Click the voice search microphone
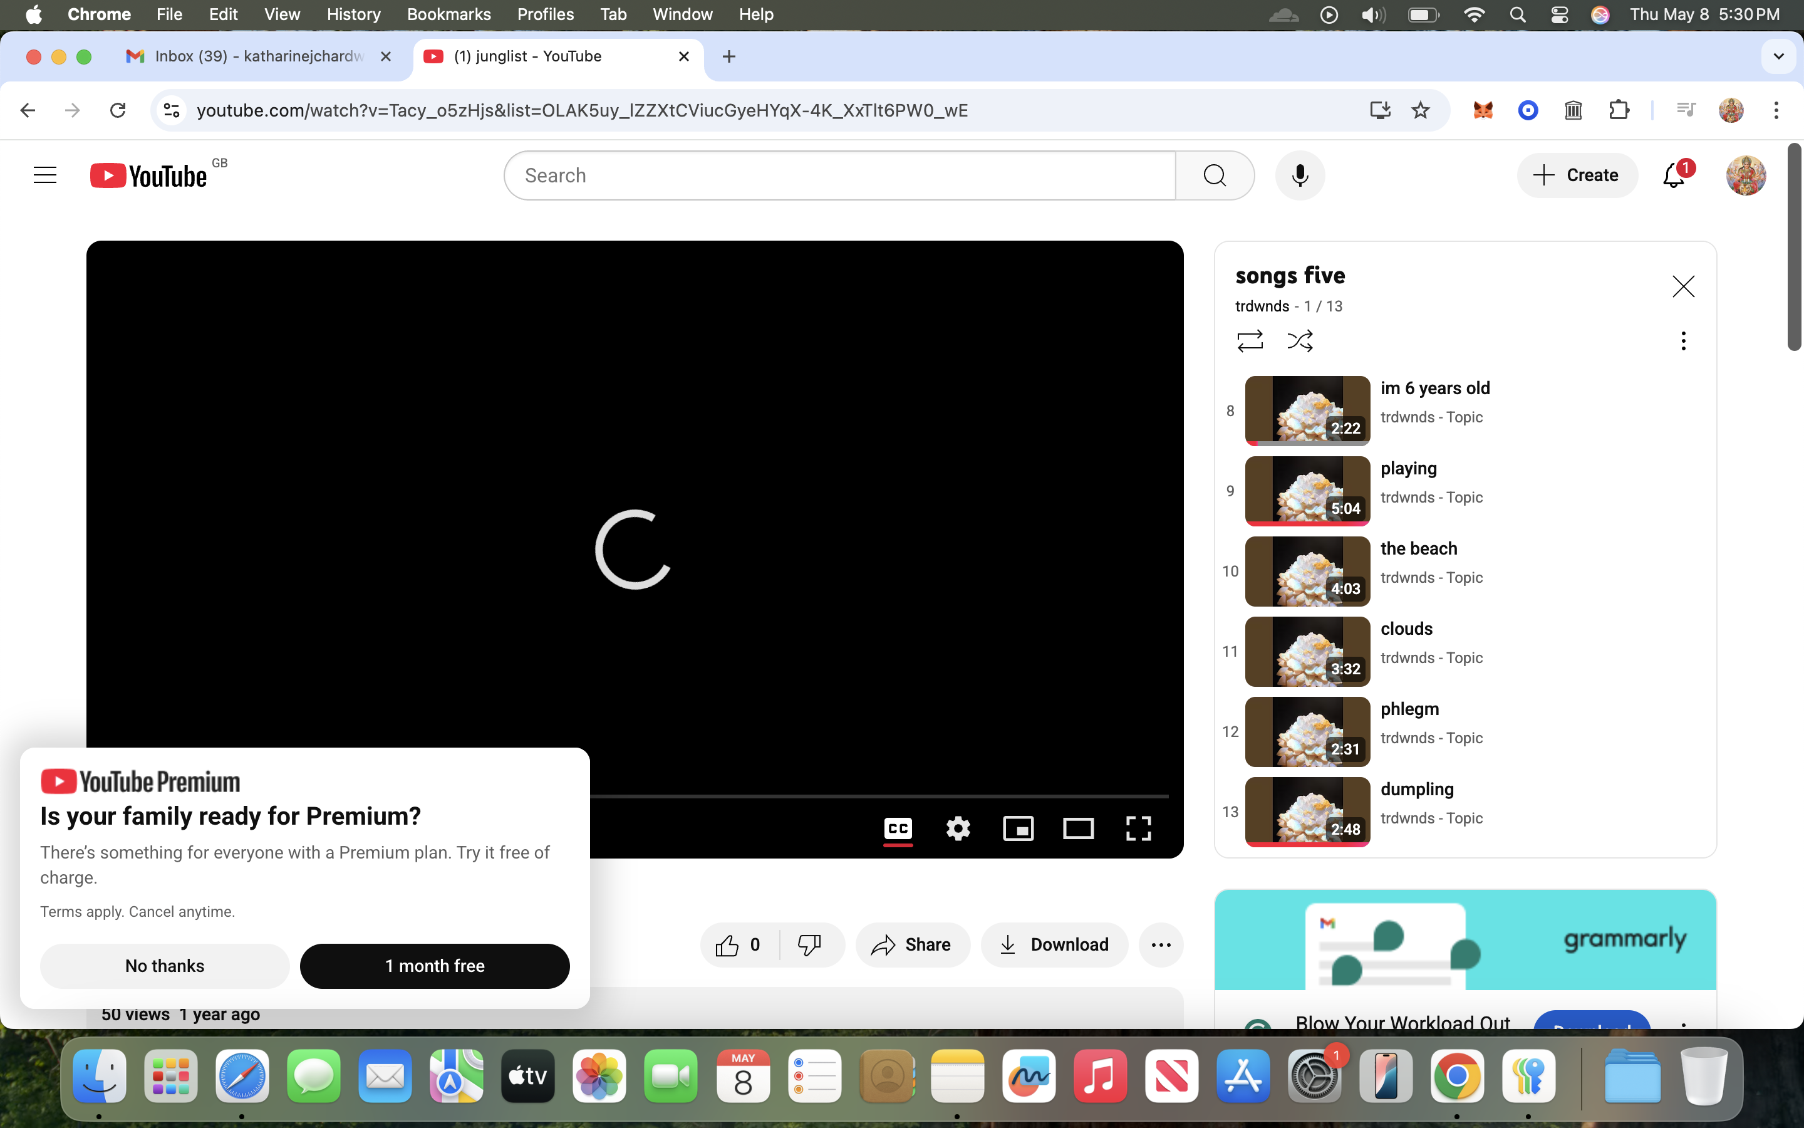 pos(1299,175)
